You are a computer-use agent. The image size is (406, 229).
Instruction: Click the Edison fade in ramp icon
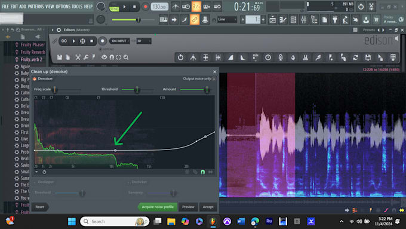tap(230, 57)
